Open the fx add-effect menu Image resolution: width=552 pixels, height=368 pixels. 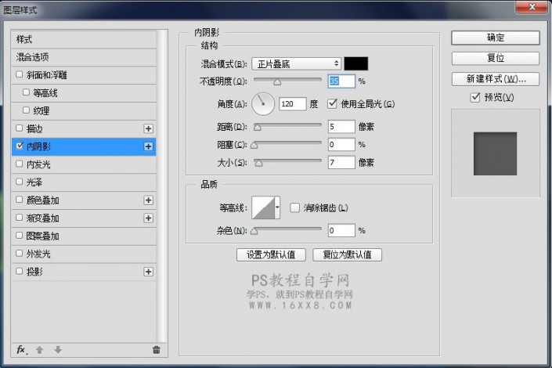pyautogui.click(x=21, y=350)
